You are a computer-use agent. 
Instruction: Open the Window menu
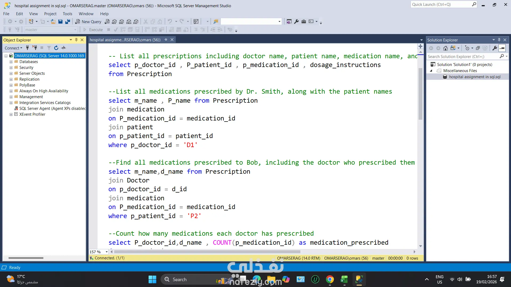[x=86, y=14]
